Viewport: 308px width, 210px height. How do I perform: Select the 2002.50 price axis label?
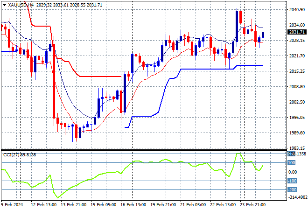coord(297,102)
